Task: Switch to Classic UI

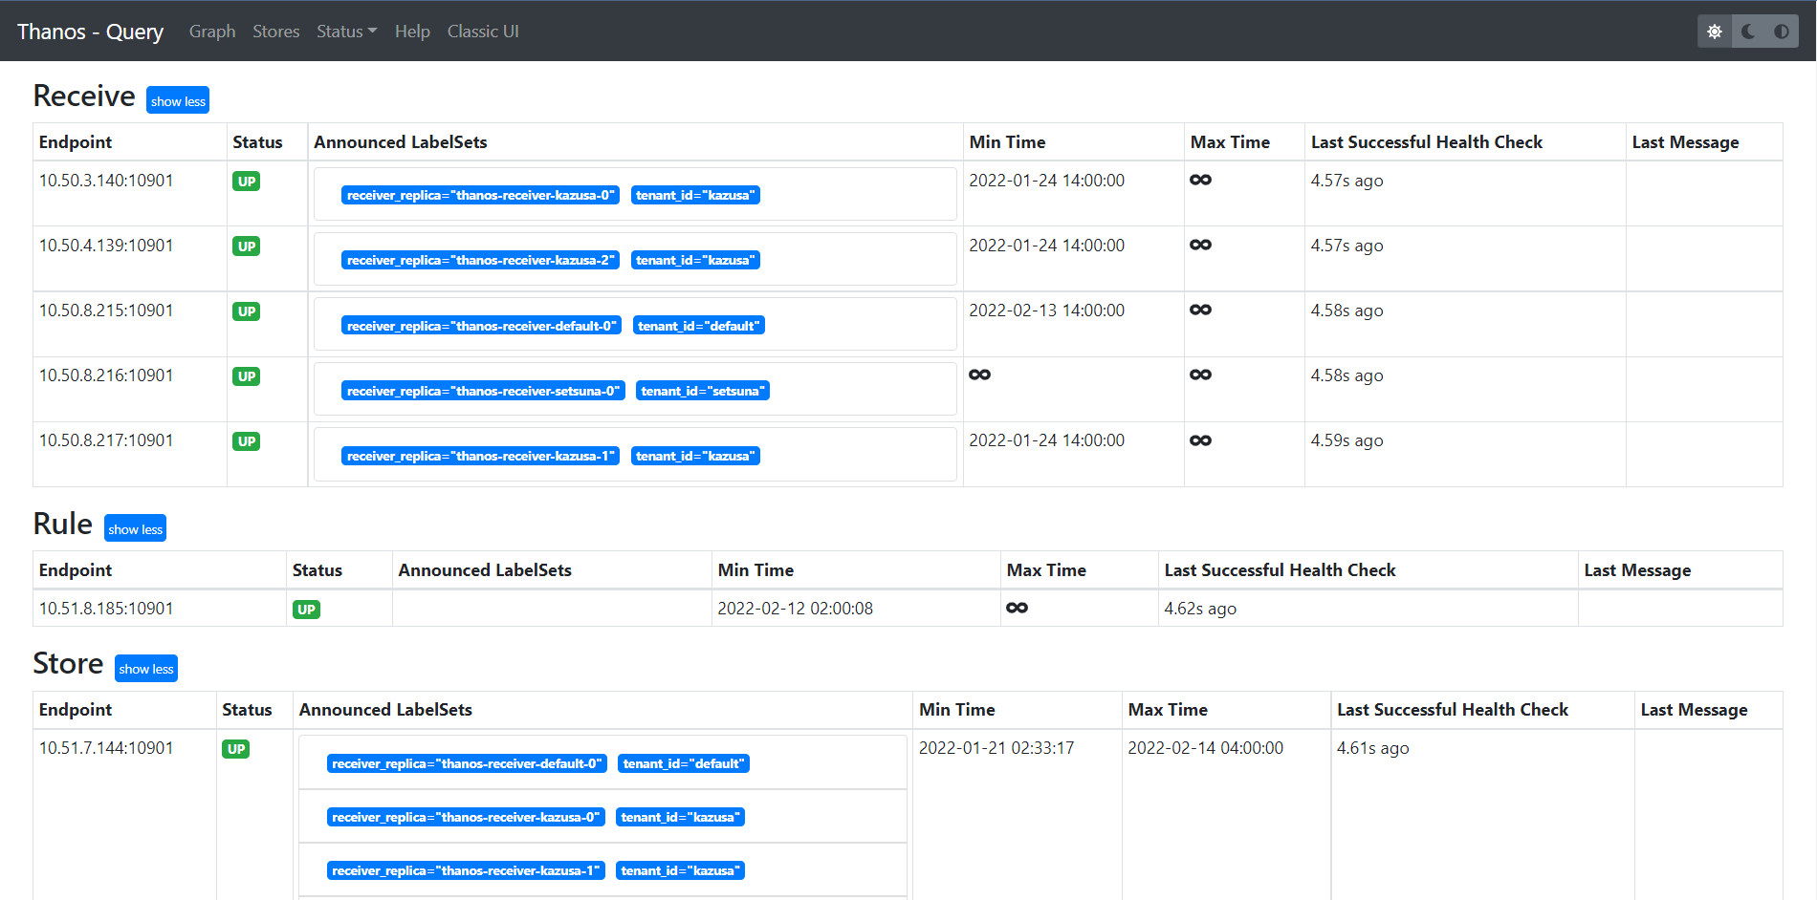Action: coord(483,32)
